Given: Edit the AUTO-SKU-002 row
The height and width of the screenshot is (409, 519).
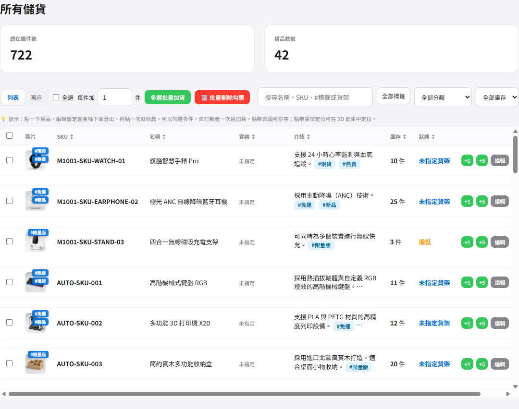Looking at the screenshot, I should pos(499,323).
